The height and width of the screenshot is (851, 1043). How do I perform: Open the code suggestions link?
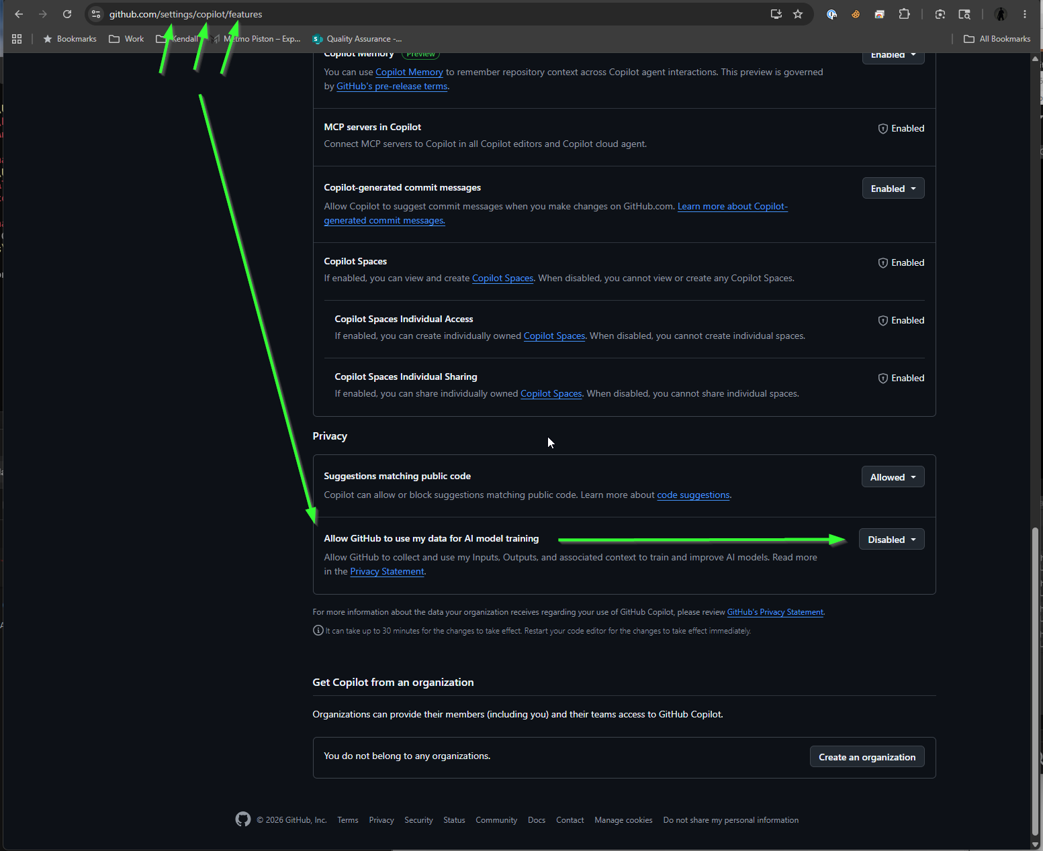693,495
